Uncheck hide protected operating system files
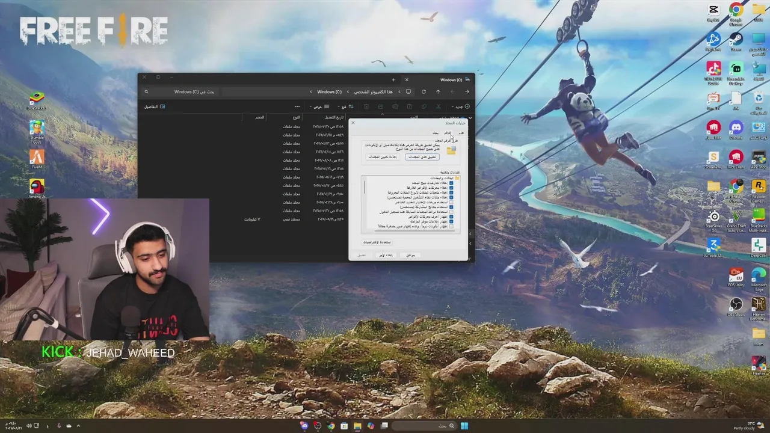Viewport: 770px width, 433px height. pos(451,197)
